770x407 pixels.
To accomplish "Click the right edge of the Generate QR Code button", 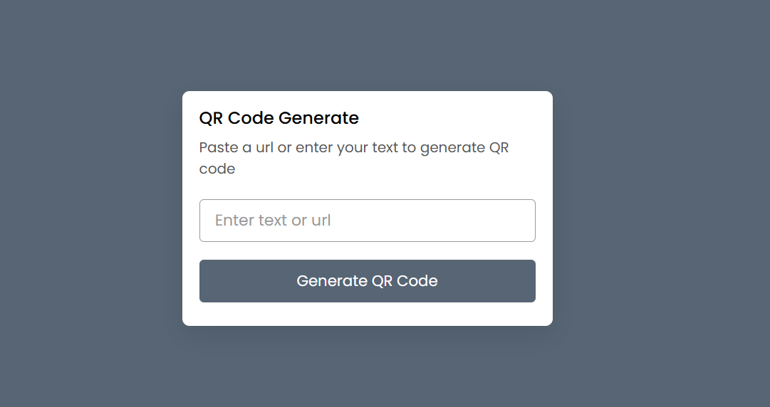I will 529,281.
